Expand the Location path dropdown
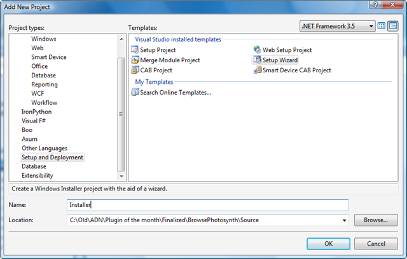 (344, 220)
